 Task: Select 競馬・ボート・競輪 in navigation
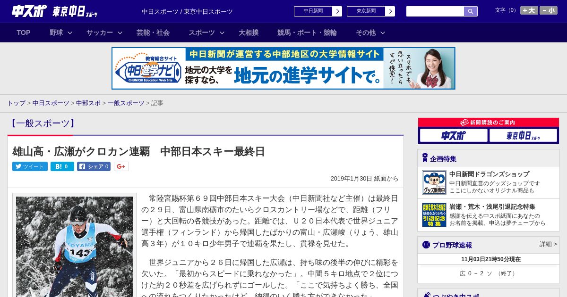[307, 33]
